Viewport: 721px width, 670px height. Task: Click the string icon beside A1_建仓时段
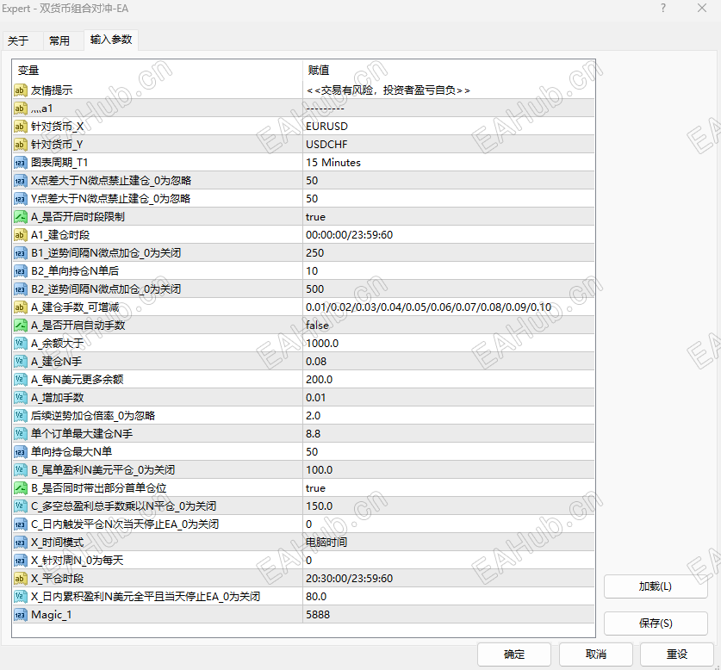(20, 235)
